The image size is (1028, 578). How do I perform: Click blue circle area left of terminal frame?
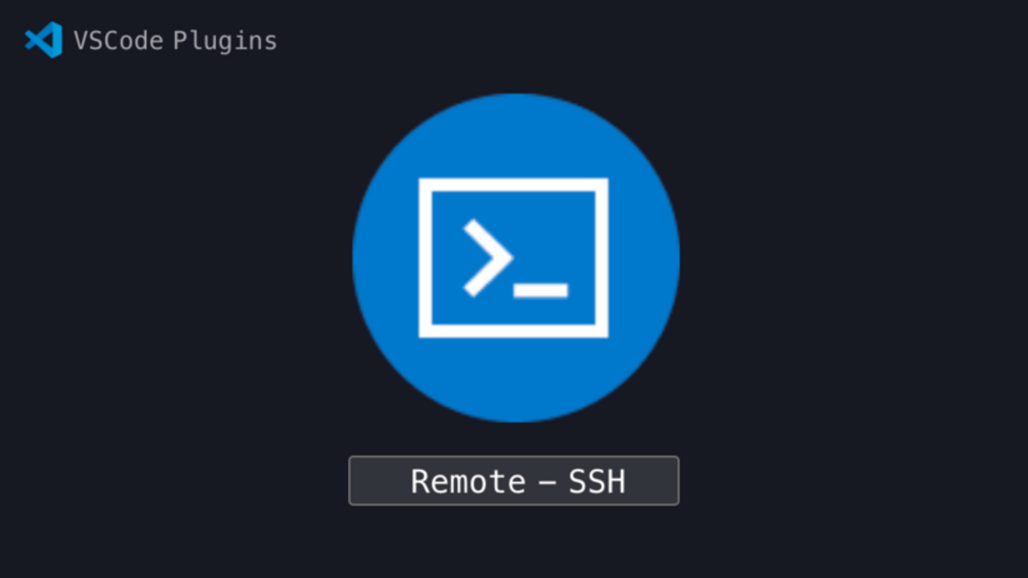[x=385, y=258]
